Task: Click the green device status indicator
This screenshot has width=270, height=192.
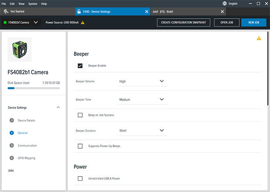Action: tap(5, 22)
